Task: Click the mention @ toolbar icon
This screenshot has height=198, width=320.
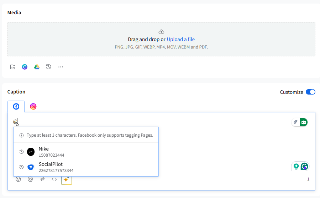Action: point(30,179)
